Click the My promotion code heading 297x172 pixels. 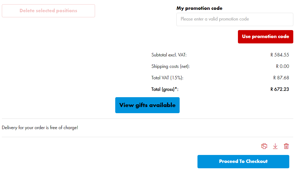pos(199,8)
